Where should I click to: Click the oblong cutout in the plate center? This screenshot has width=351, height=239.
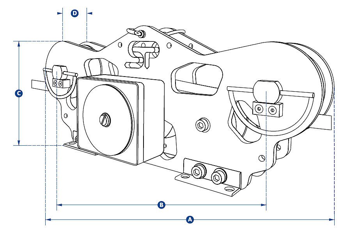196,79
